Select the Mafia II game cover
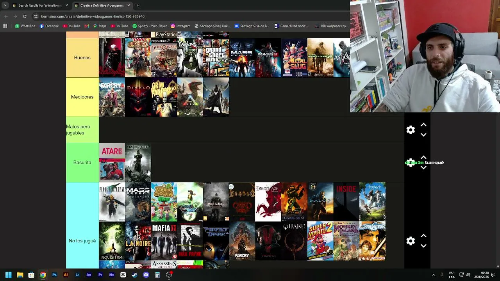This screenshot has width=500, height=281. click(164, 241)
